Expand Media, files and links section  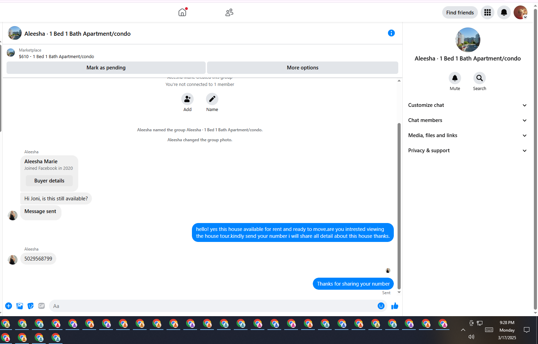point(467,135)
